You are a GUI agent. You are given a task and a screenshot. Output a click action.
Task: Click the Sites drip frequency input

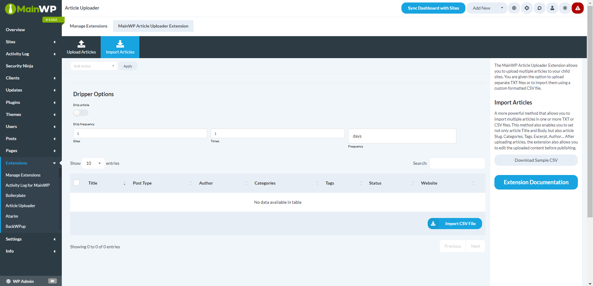pos(140,134)
